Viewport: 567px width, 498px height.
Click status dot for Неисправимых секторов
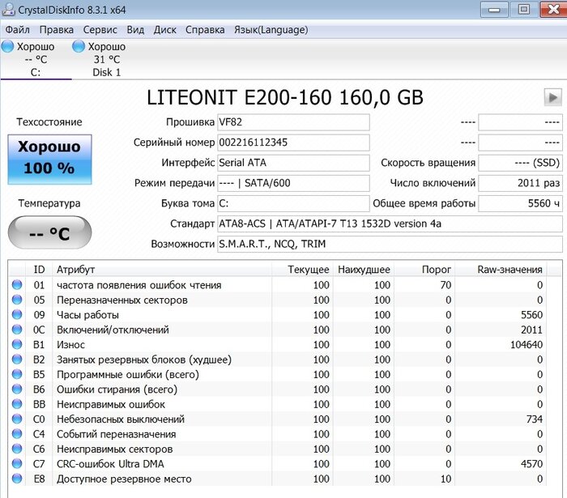pos(17,449)
